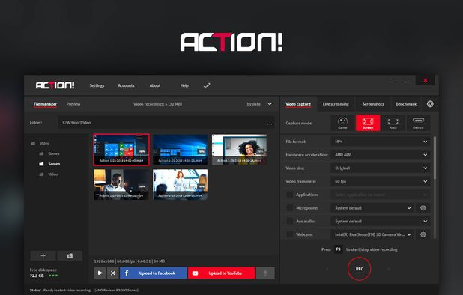Image resolution: width=463 pixels, height=295 pixels.
Task: Switch to the Video capture tab
Action: coord(298,104)
